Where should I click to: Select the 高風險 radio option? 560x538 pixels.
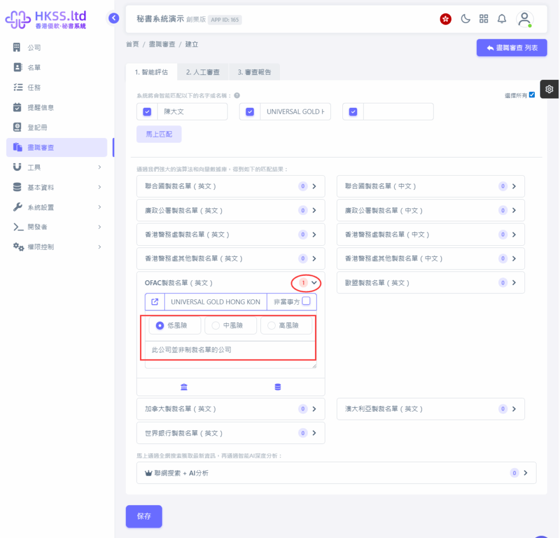click(x=271, y=326)
